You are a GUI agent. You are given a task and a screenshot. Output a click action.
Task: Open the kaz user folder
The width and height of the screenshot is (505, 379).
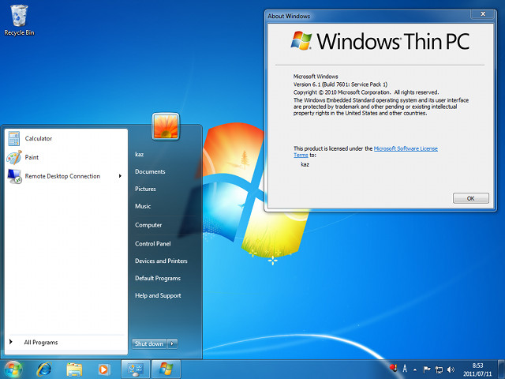tap(140, 155)
